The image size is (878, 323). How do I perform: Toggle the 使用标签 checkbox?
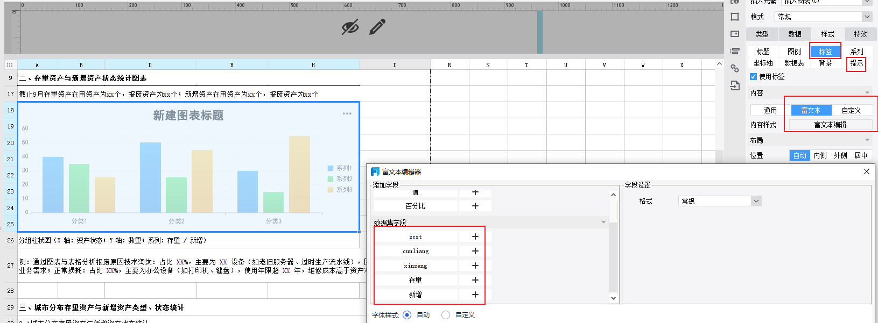[753, 77]
